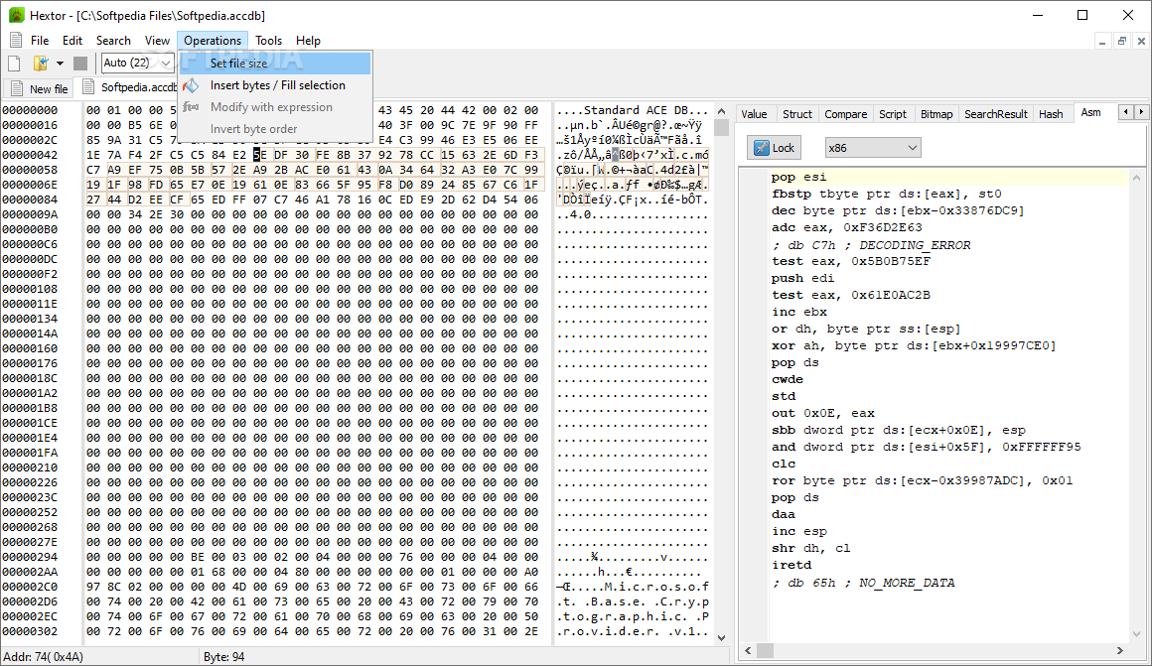Screen dimensions: 1152x666
Task: Close the open Operations menu
Action: 213,41
